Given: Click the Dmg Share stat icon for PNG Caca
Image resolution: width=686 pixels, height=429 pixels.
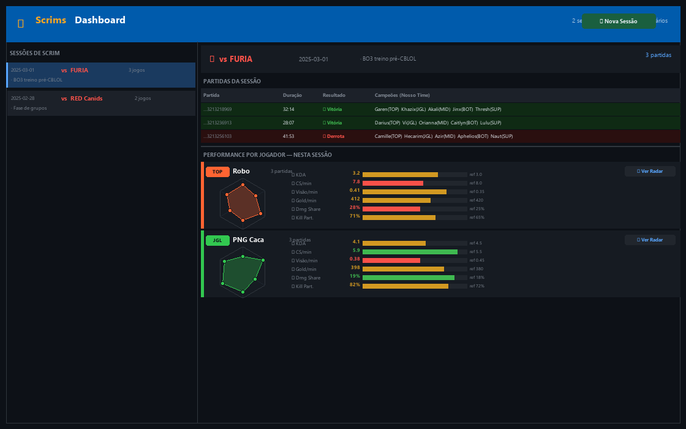Looking at the screenshot, I should (x=292, y=277).
